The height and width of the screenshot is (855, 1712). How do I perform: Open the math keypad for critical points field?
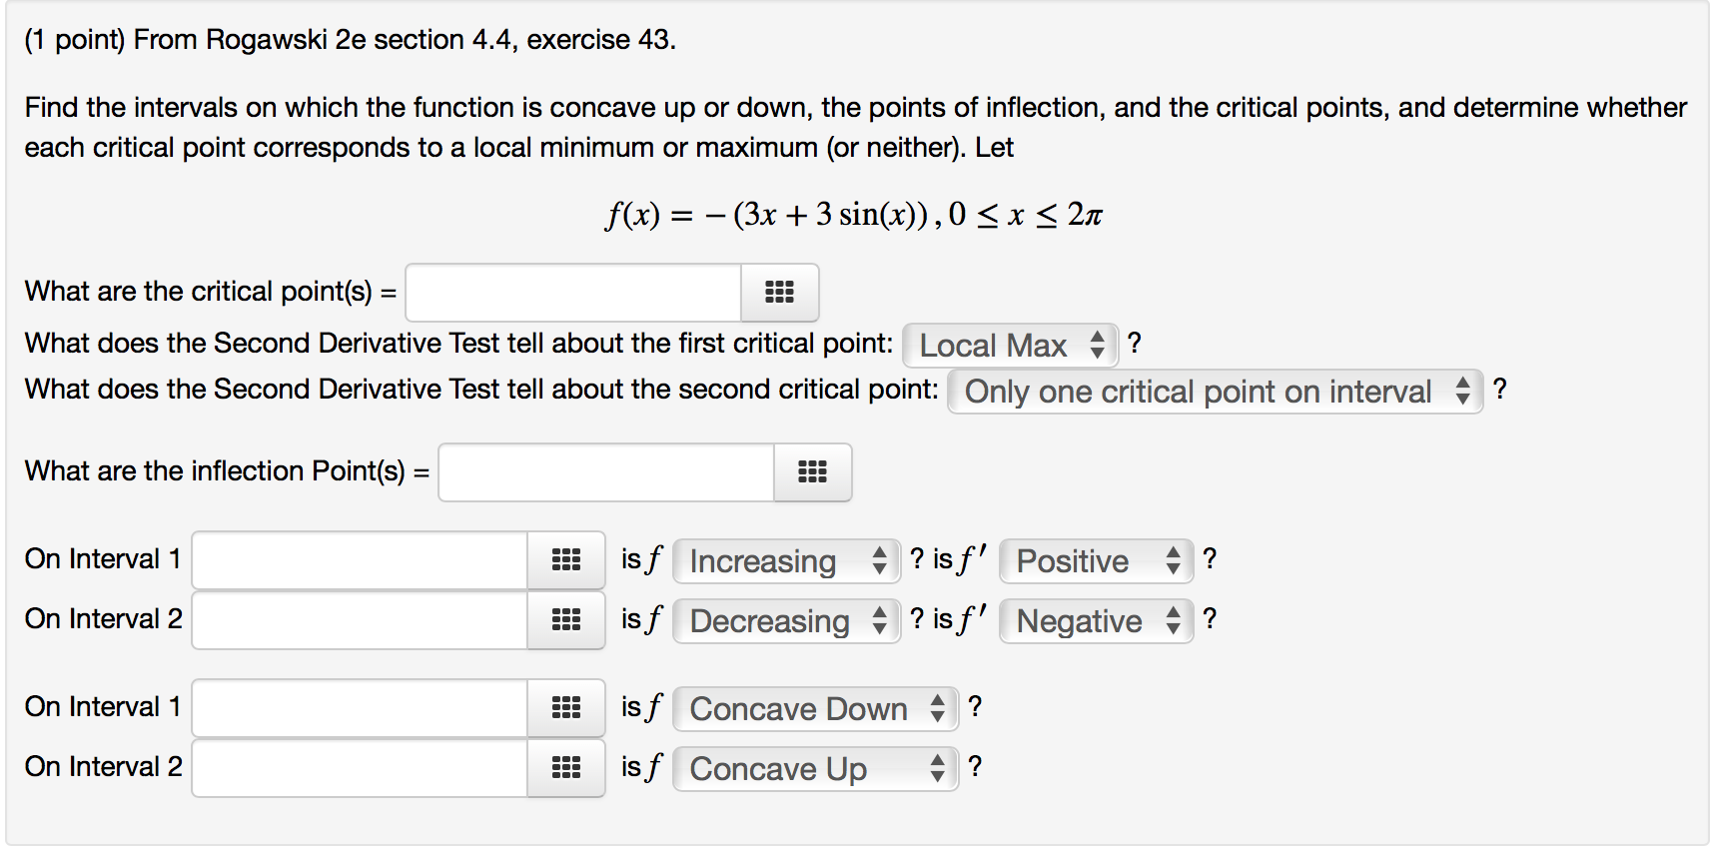coord(779,292)
